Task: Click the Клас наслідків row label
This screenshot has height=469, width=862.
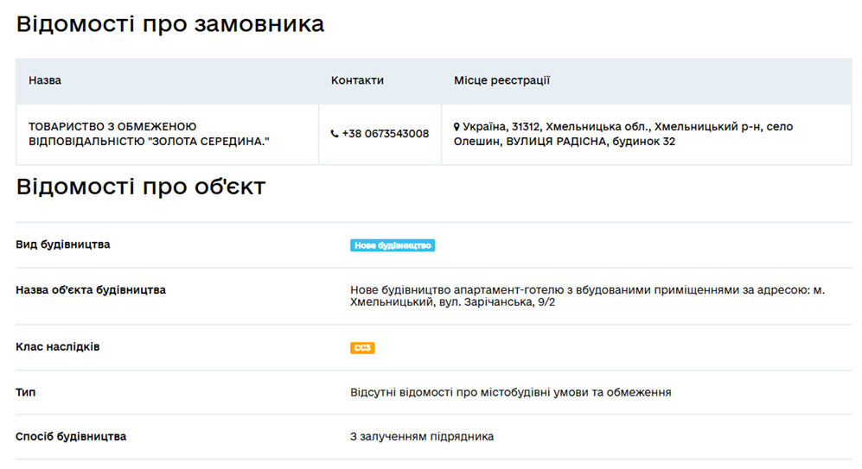Action: [58, 347]
